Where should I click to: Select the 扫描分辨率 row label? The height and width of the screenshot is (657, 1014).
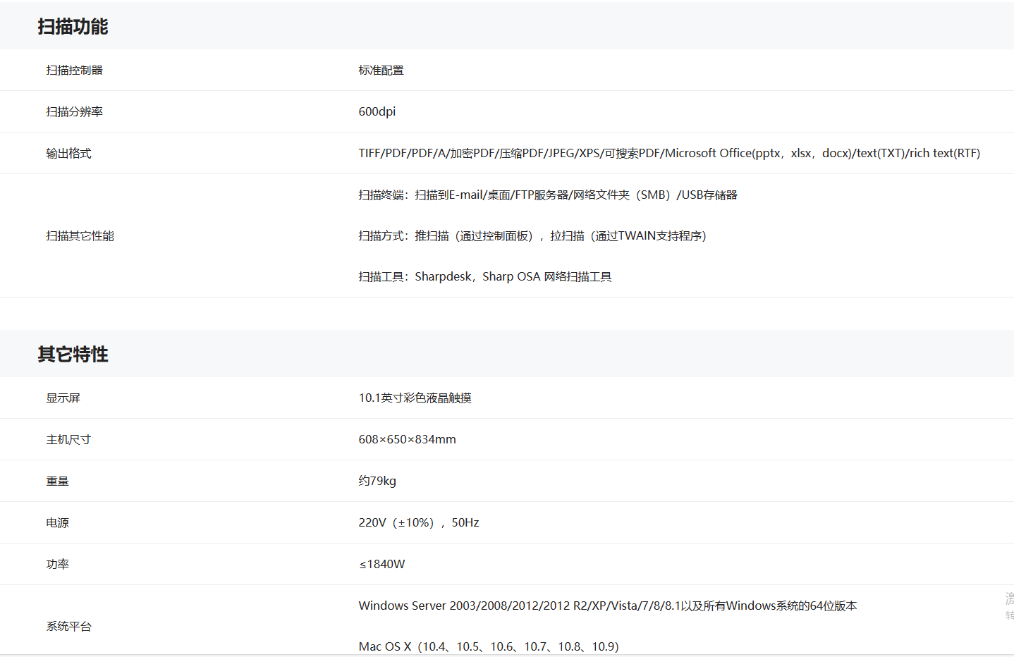pos(74,112)
